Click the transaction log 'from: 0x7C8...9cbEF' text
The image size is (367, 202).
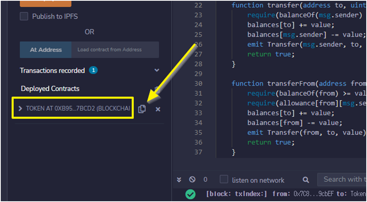(x=303, y=194)
